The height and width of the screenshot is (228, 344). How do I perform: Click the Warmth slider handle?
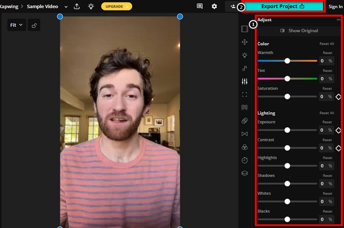tap(287, 61)
